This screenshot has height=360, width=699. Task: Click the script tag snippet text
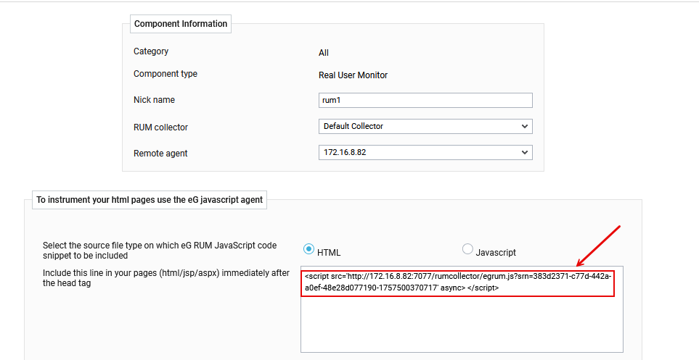click(458, 282)
